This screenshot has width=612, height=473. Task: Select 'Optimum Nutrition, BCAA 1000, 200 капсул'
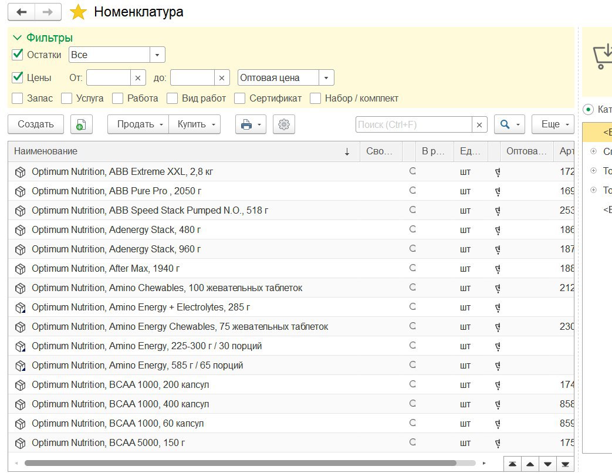point(120,385)
